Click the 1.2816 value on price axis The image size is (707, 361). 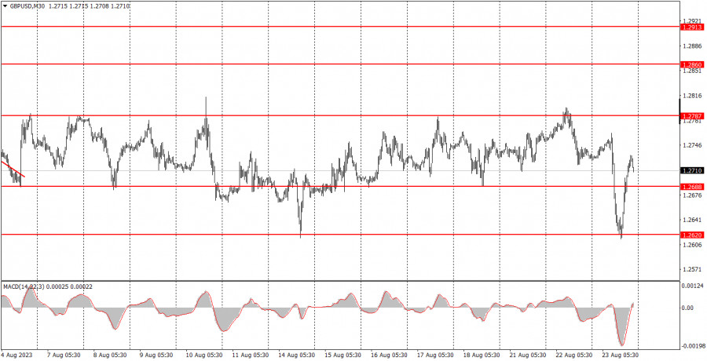point(693,96)
